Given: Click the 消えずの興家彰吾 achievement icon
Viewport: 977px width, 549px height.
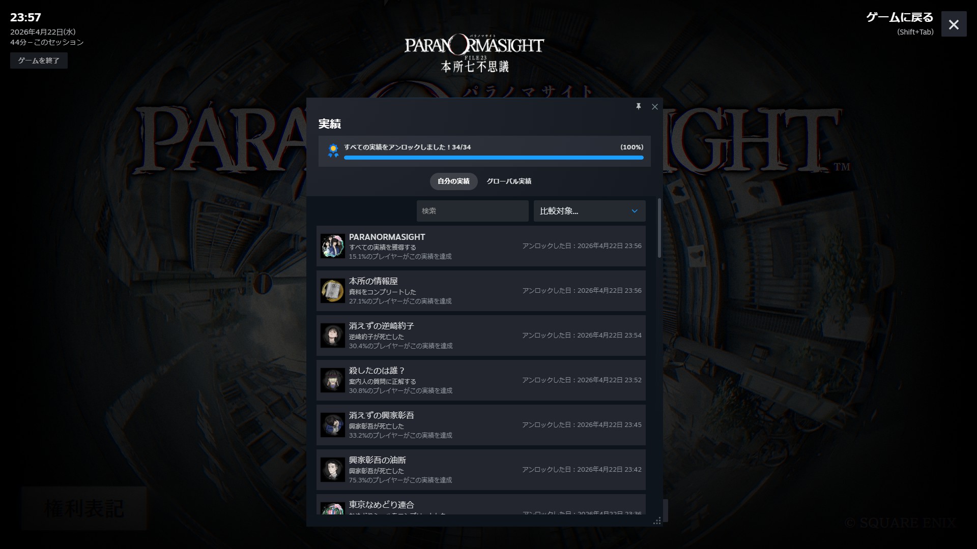Looking at the screenshot, I should coord(333,425).
